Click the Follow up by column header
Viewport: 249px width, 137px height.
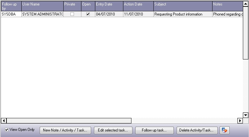(11, 6)
